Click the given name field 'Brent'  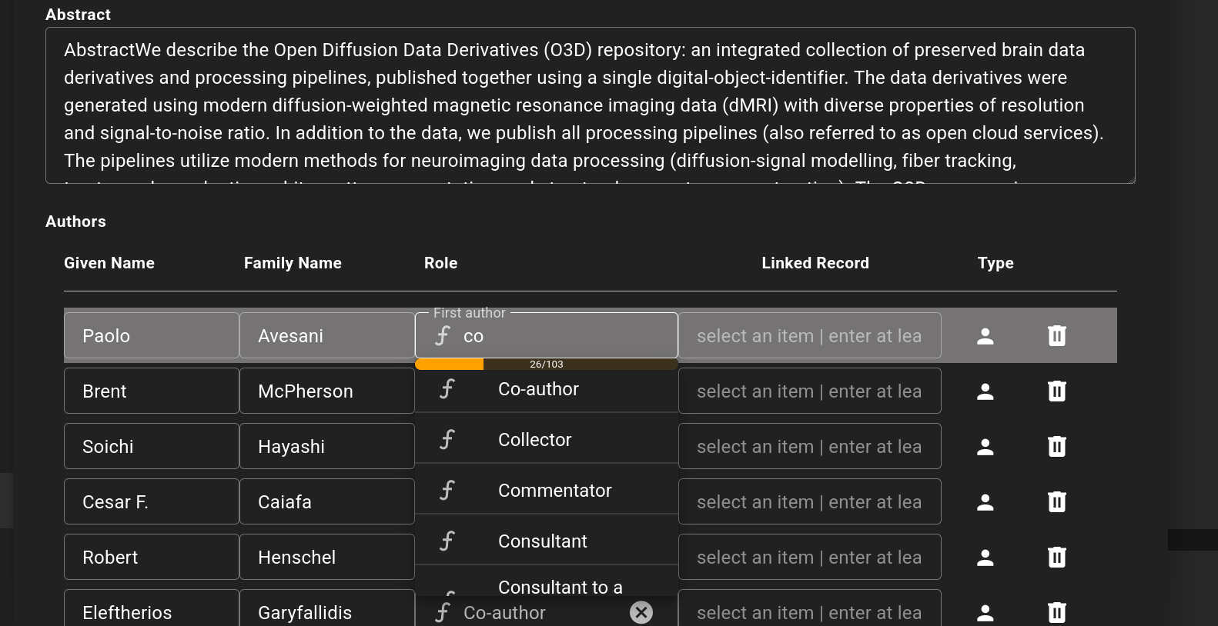(152, 391)
